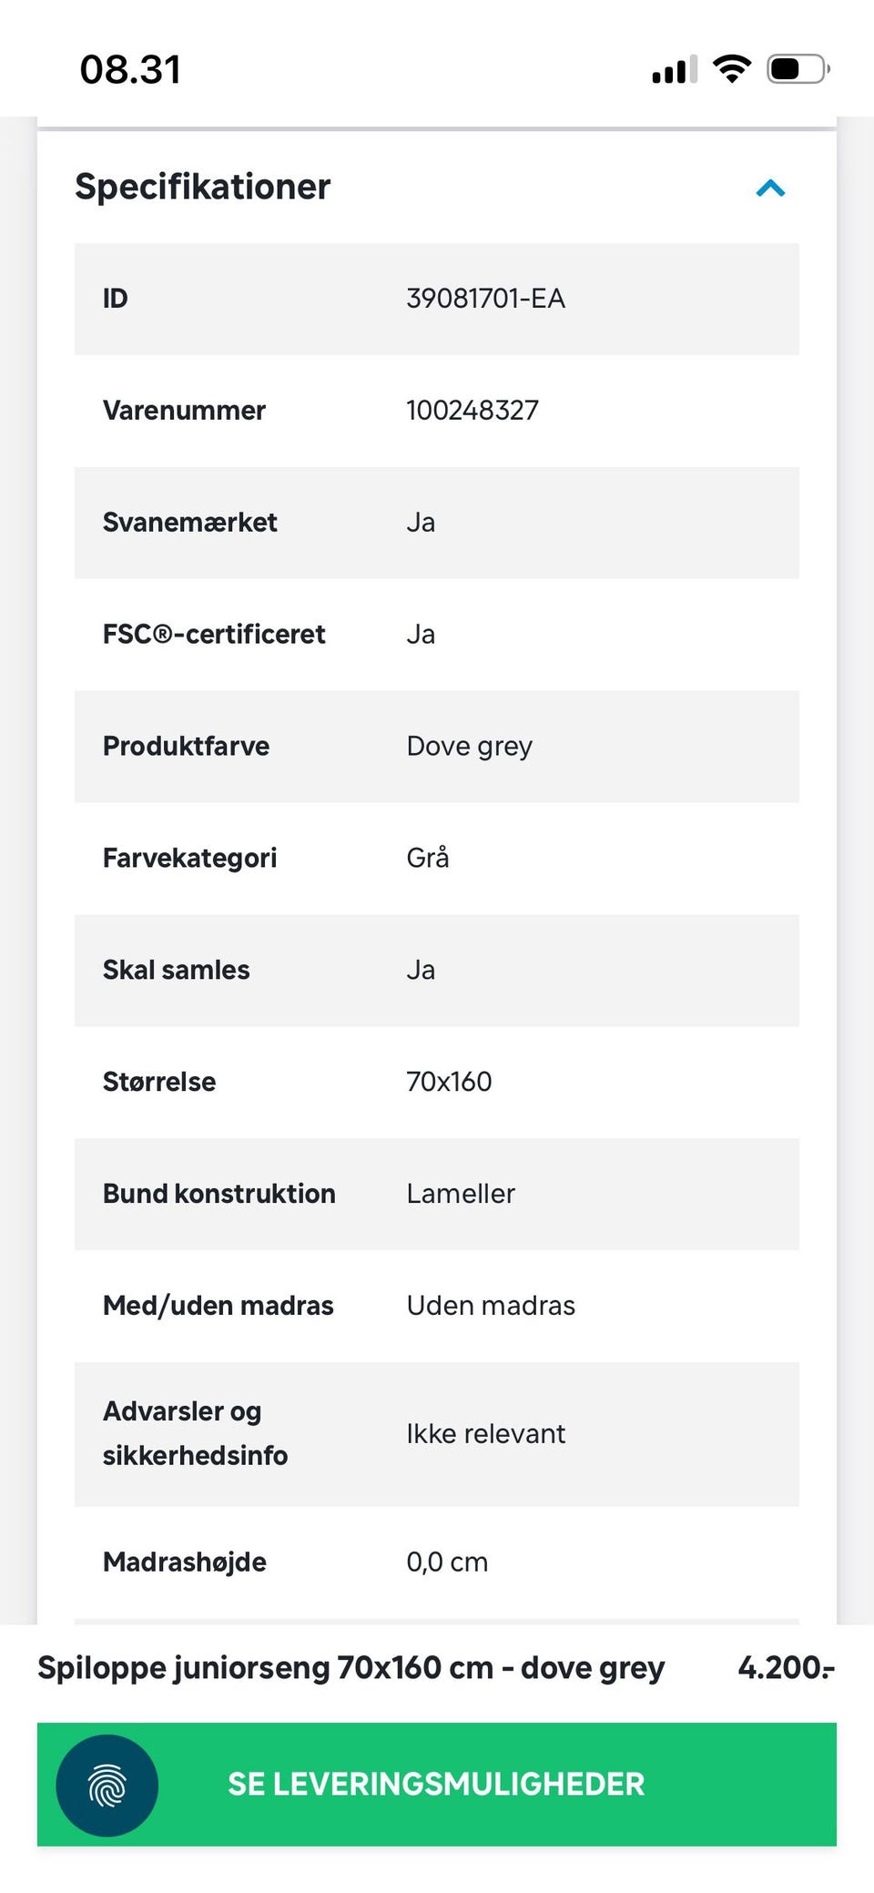Tap the Produktfarve Dove grey row
The width and height of the screenshot is (874, 1893).
pos(436,747)
